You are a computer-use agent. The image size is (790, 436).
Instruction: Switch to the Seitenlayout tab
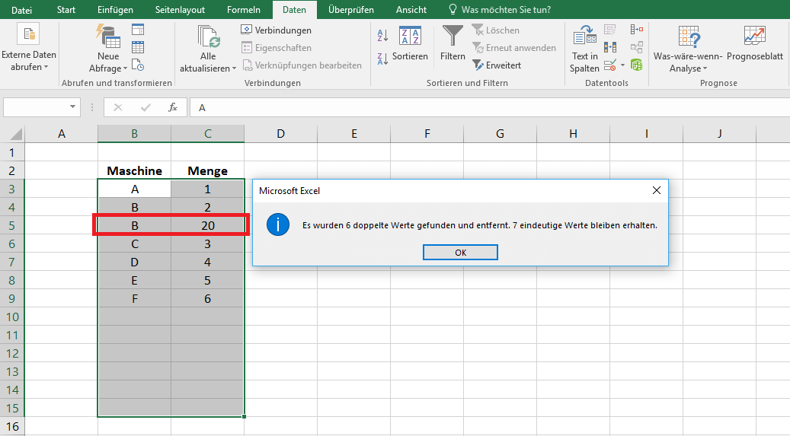pos(180,10)
